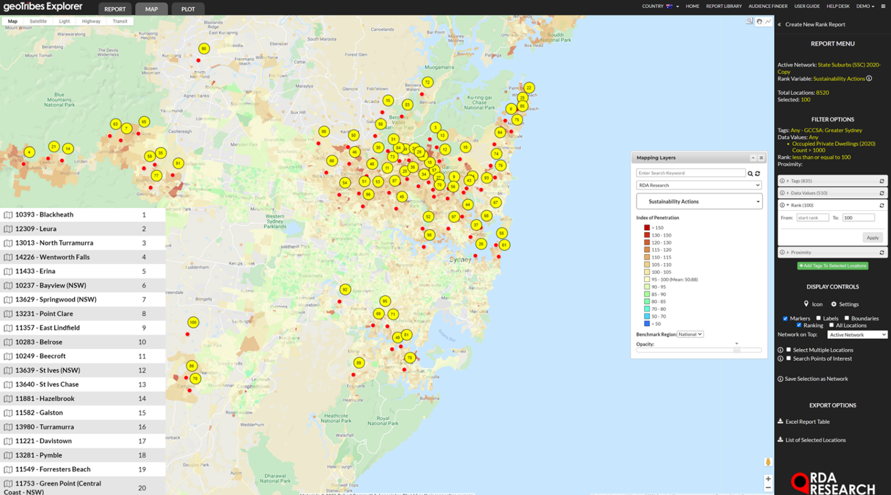The height and width of the screenshot is (495, 891).
Task: Open the hamburger menu in top bar
Action: coord(883,6)
